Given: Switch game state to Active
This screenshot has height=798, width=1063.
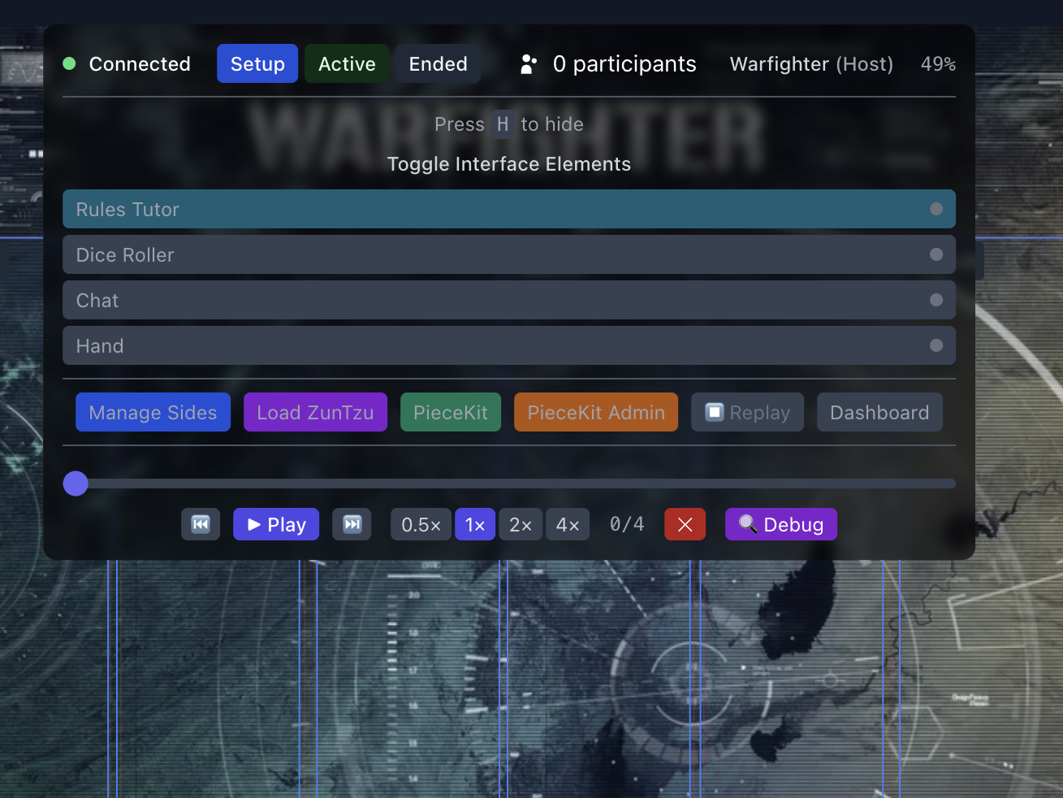Looking at the screenshot, I should tap(347, 63).
